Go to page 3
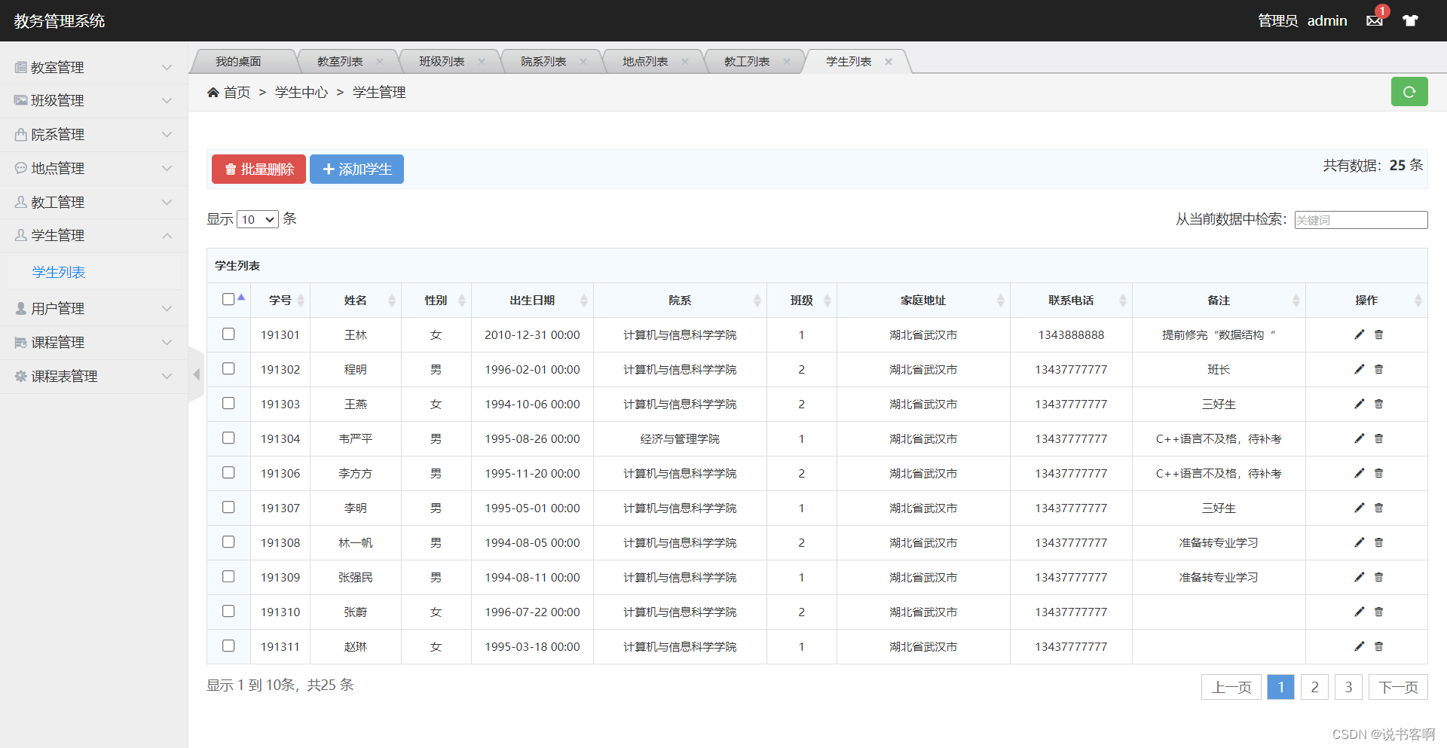Screen dimensions: 1447x748 pyautogui.click(x=1348, y=687)
